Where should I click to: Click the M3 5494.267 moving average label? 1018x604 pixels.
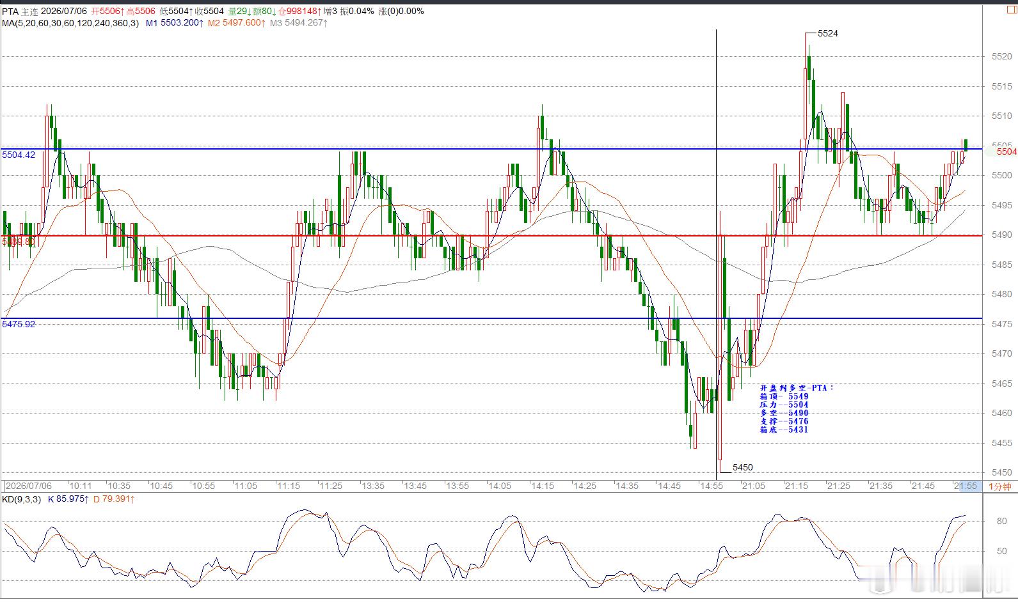pos(299,23)
